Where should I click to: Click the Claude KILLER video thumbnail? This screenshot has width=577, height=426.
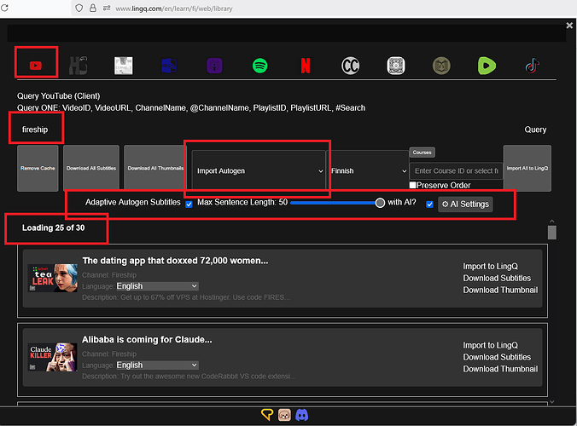[x=53, y=357]
